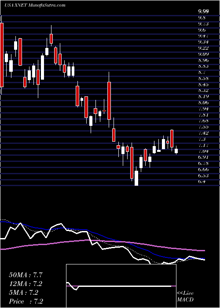
Task: Click the 6.91 price axis label
Action: tap(203, 157)
